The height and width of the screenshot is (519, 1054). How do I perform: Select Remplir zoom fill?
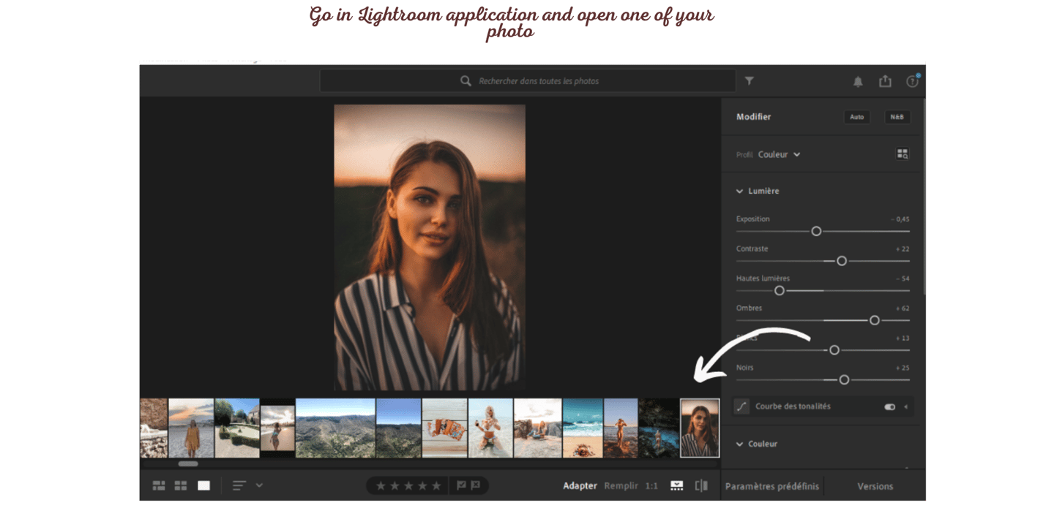[x=621, y=485]
